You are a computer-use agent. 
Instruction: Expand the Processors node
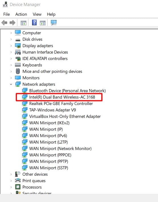(11, 187)
